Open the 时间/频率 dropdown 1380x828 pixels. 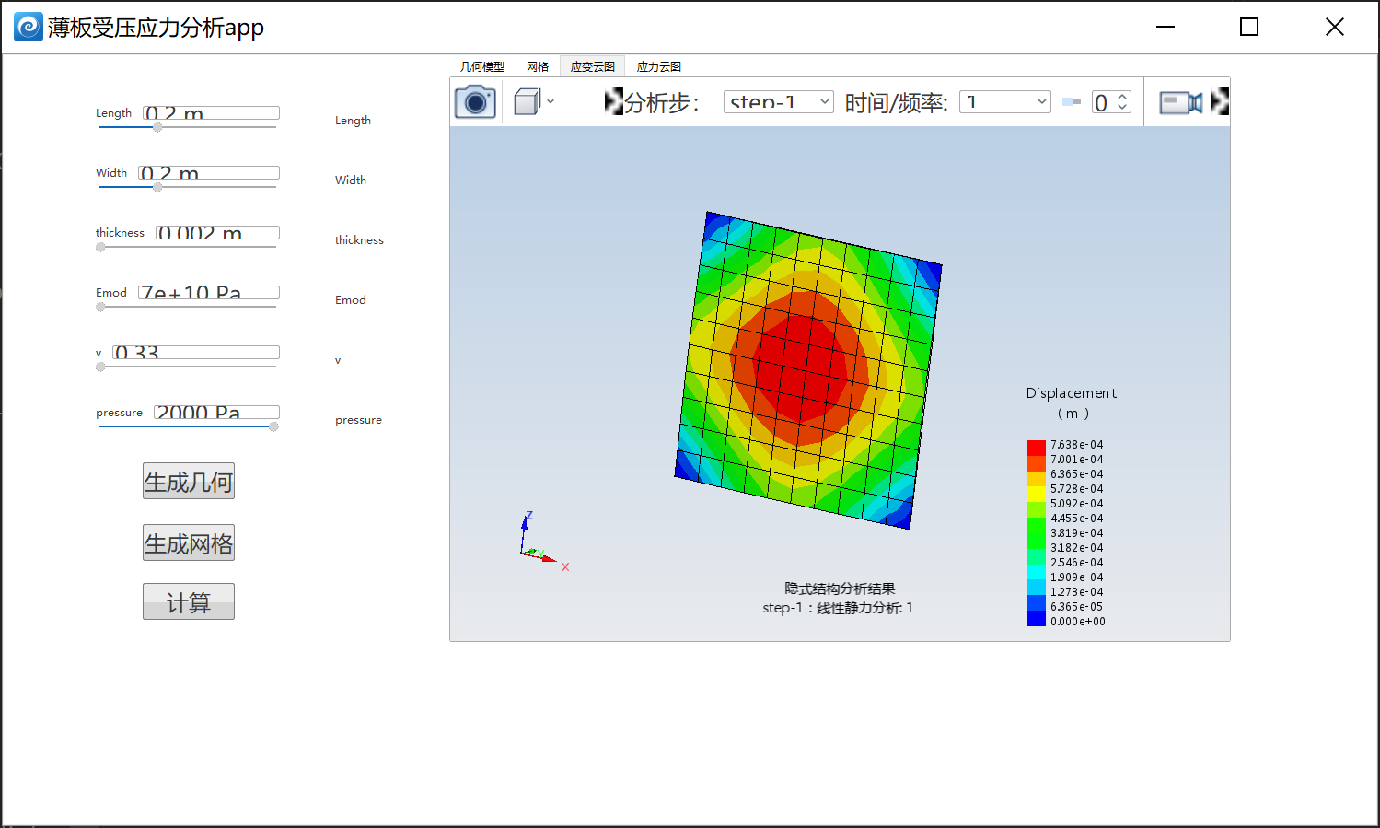click(x=1004, y=101)
